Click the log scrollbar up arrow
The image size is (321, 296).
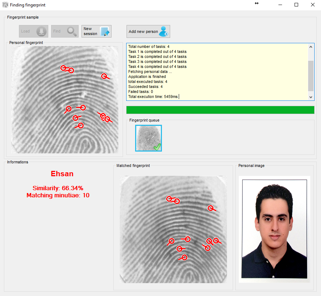[x=311, y=47]
